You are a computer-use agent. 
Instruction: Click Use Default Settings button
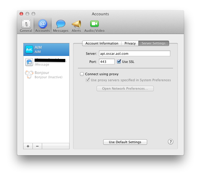coord(125,142)
